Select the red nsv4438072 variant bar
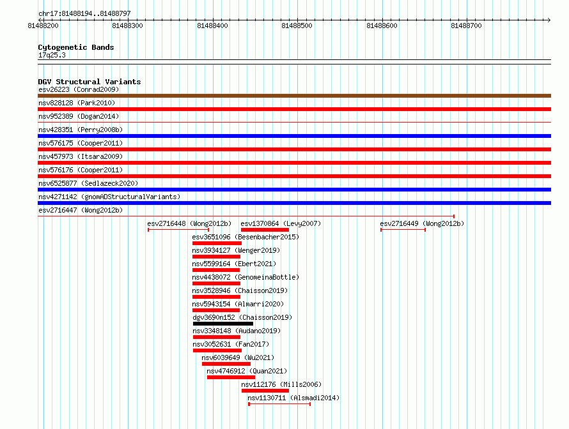The height and width of the screenshot is (429, 569). 216,283
